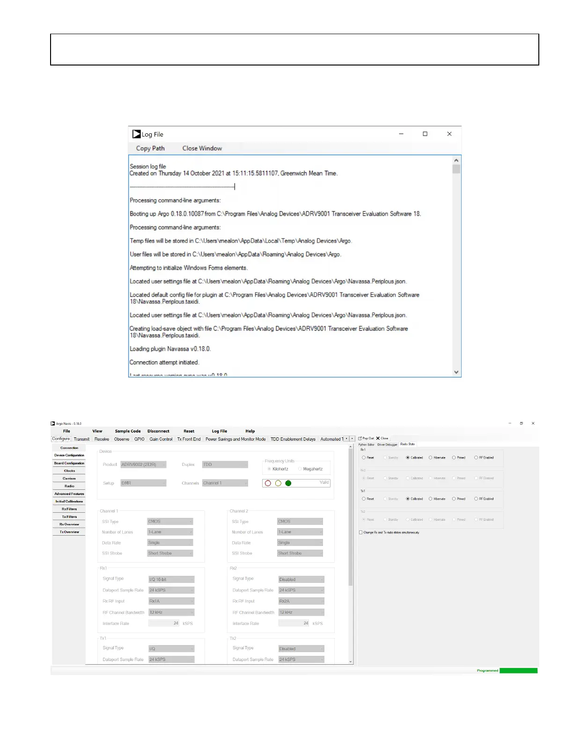This screenshot has width=573, height=741.
Task: Restore down the Argo Navis window
Action: coord(521,423)
